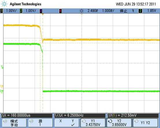Click the date WED JUN 29 13:52:17 2011
This screenshot has width=160, height=128.
136,4
